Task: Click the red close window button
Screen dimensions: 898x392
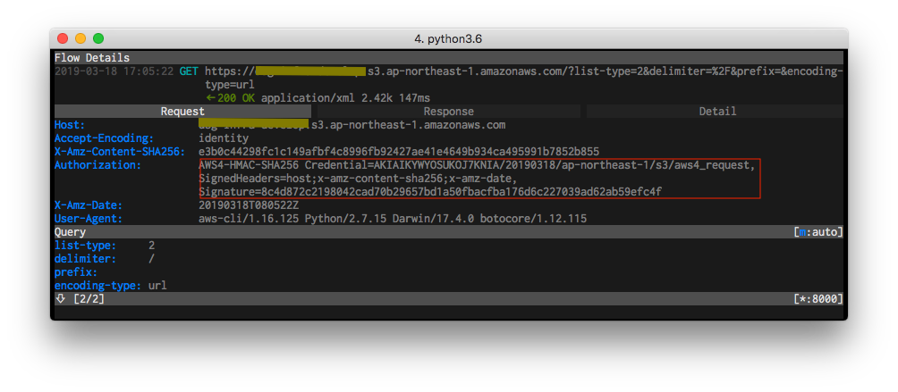Action: (x=63, y=38)
